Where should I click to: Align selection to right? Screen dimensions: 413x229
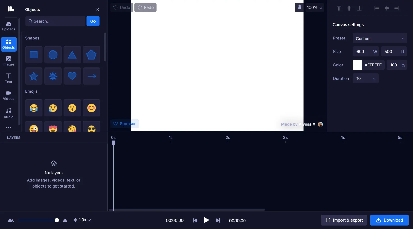(x=397, y=8)
